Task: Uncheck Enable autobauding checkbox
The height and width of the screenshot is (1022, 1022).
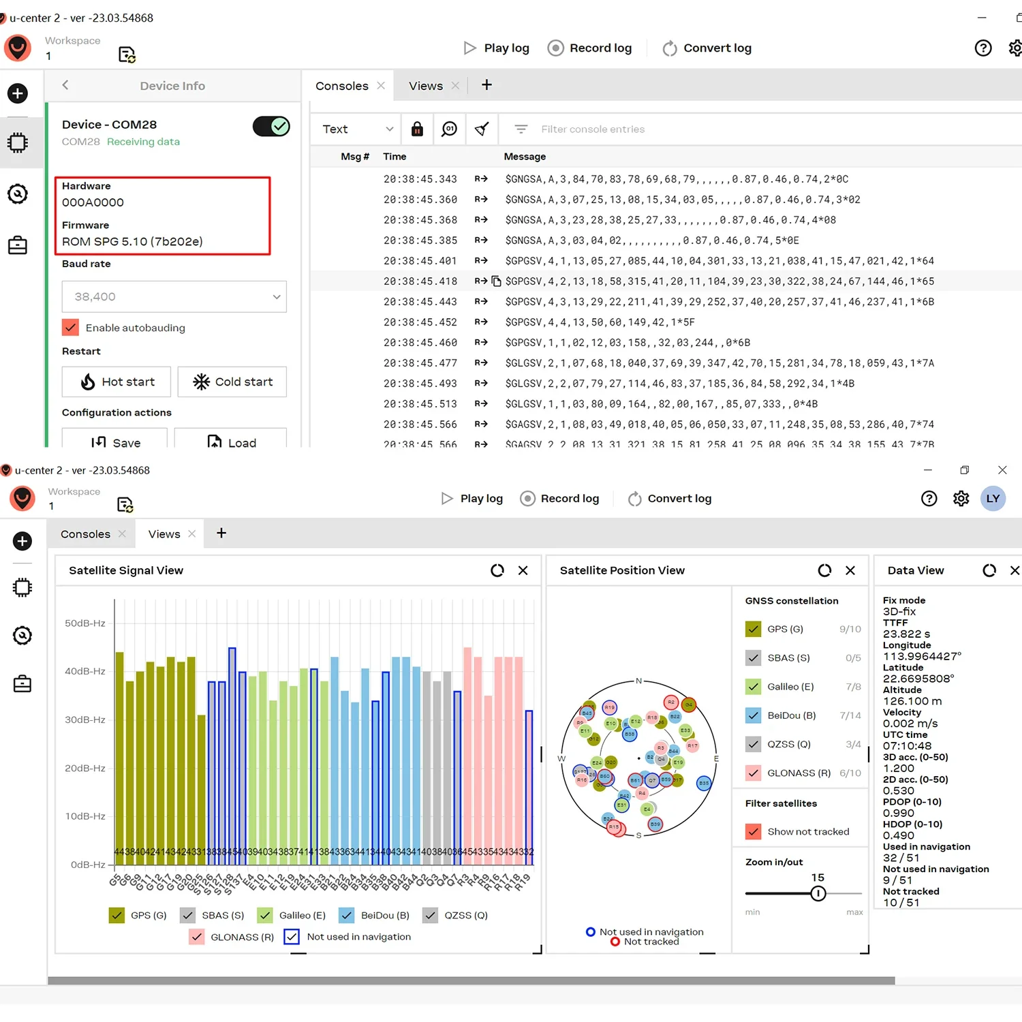Action: (71, 328)
